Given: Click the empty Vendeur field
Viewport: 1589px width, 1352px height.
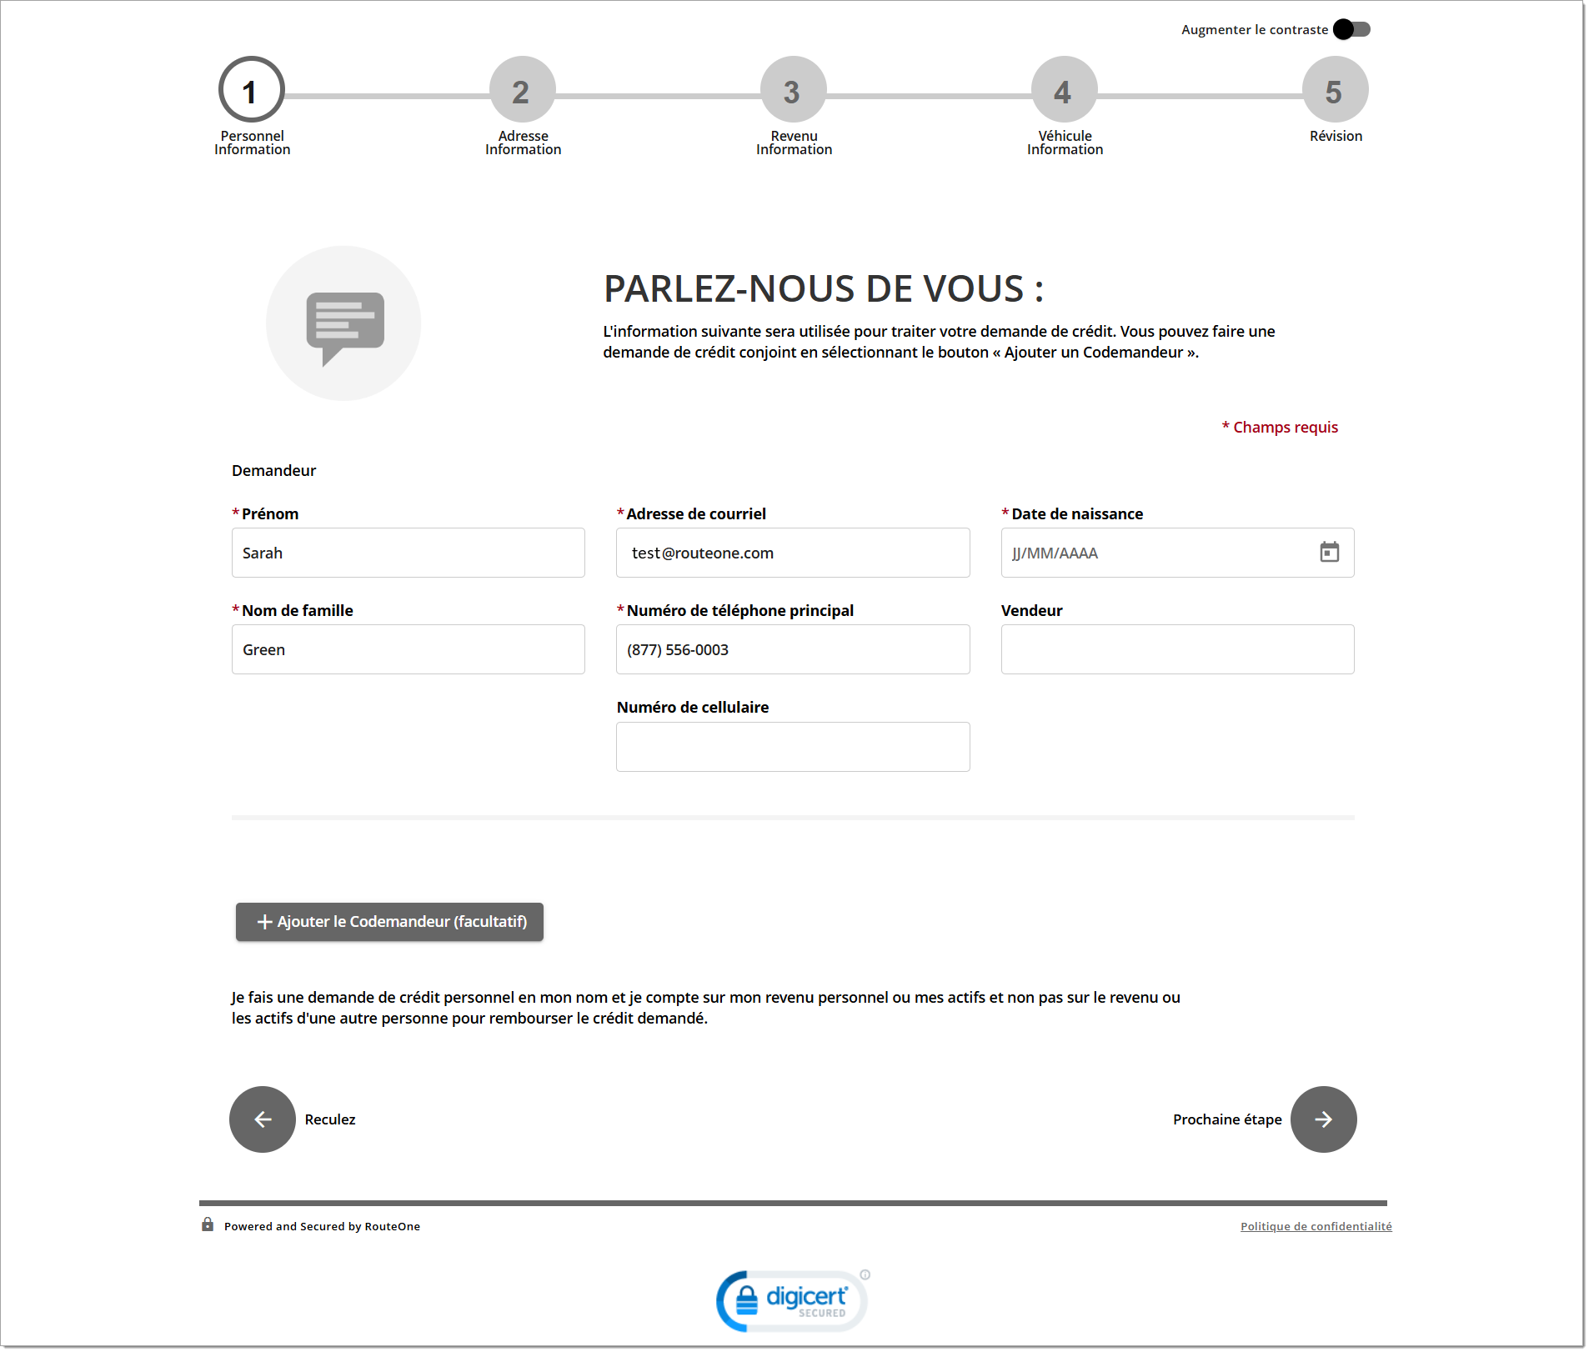Looking at the screenshot, I should click(1177, 650).
